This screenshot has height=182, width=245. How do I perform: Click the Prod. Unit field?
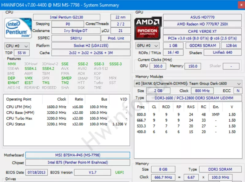(x=116, y=38)
